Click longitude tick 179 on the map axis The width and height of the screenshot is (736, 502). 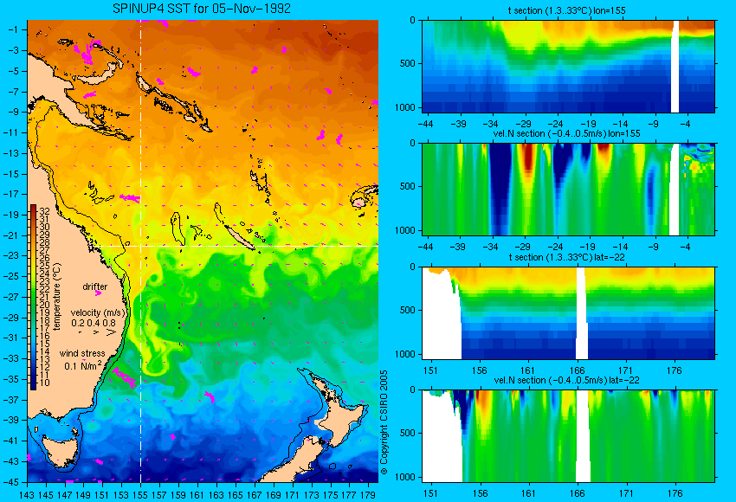coord(367,495)
